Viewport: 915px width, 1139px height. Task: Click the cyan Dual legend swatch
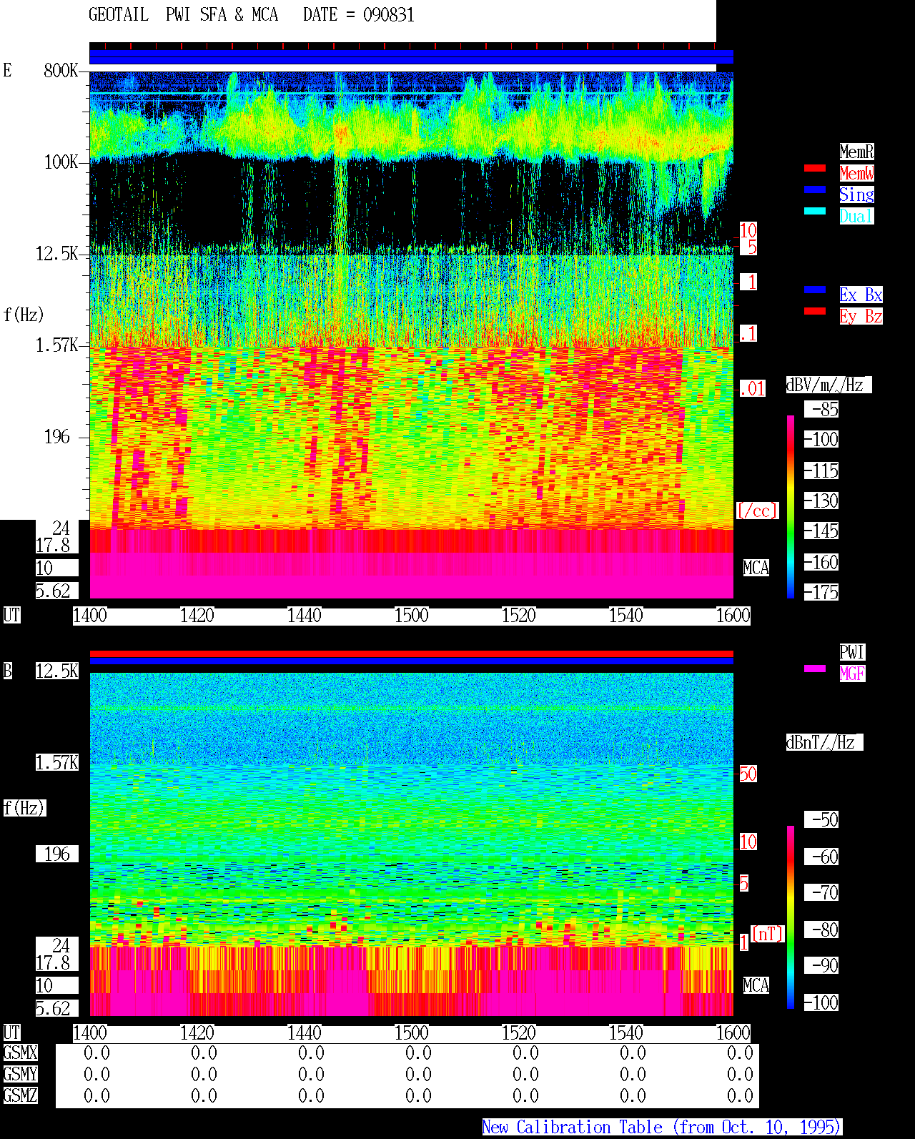point(815,211)
